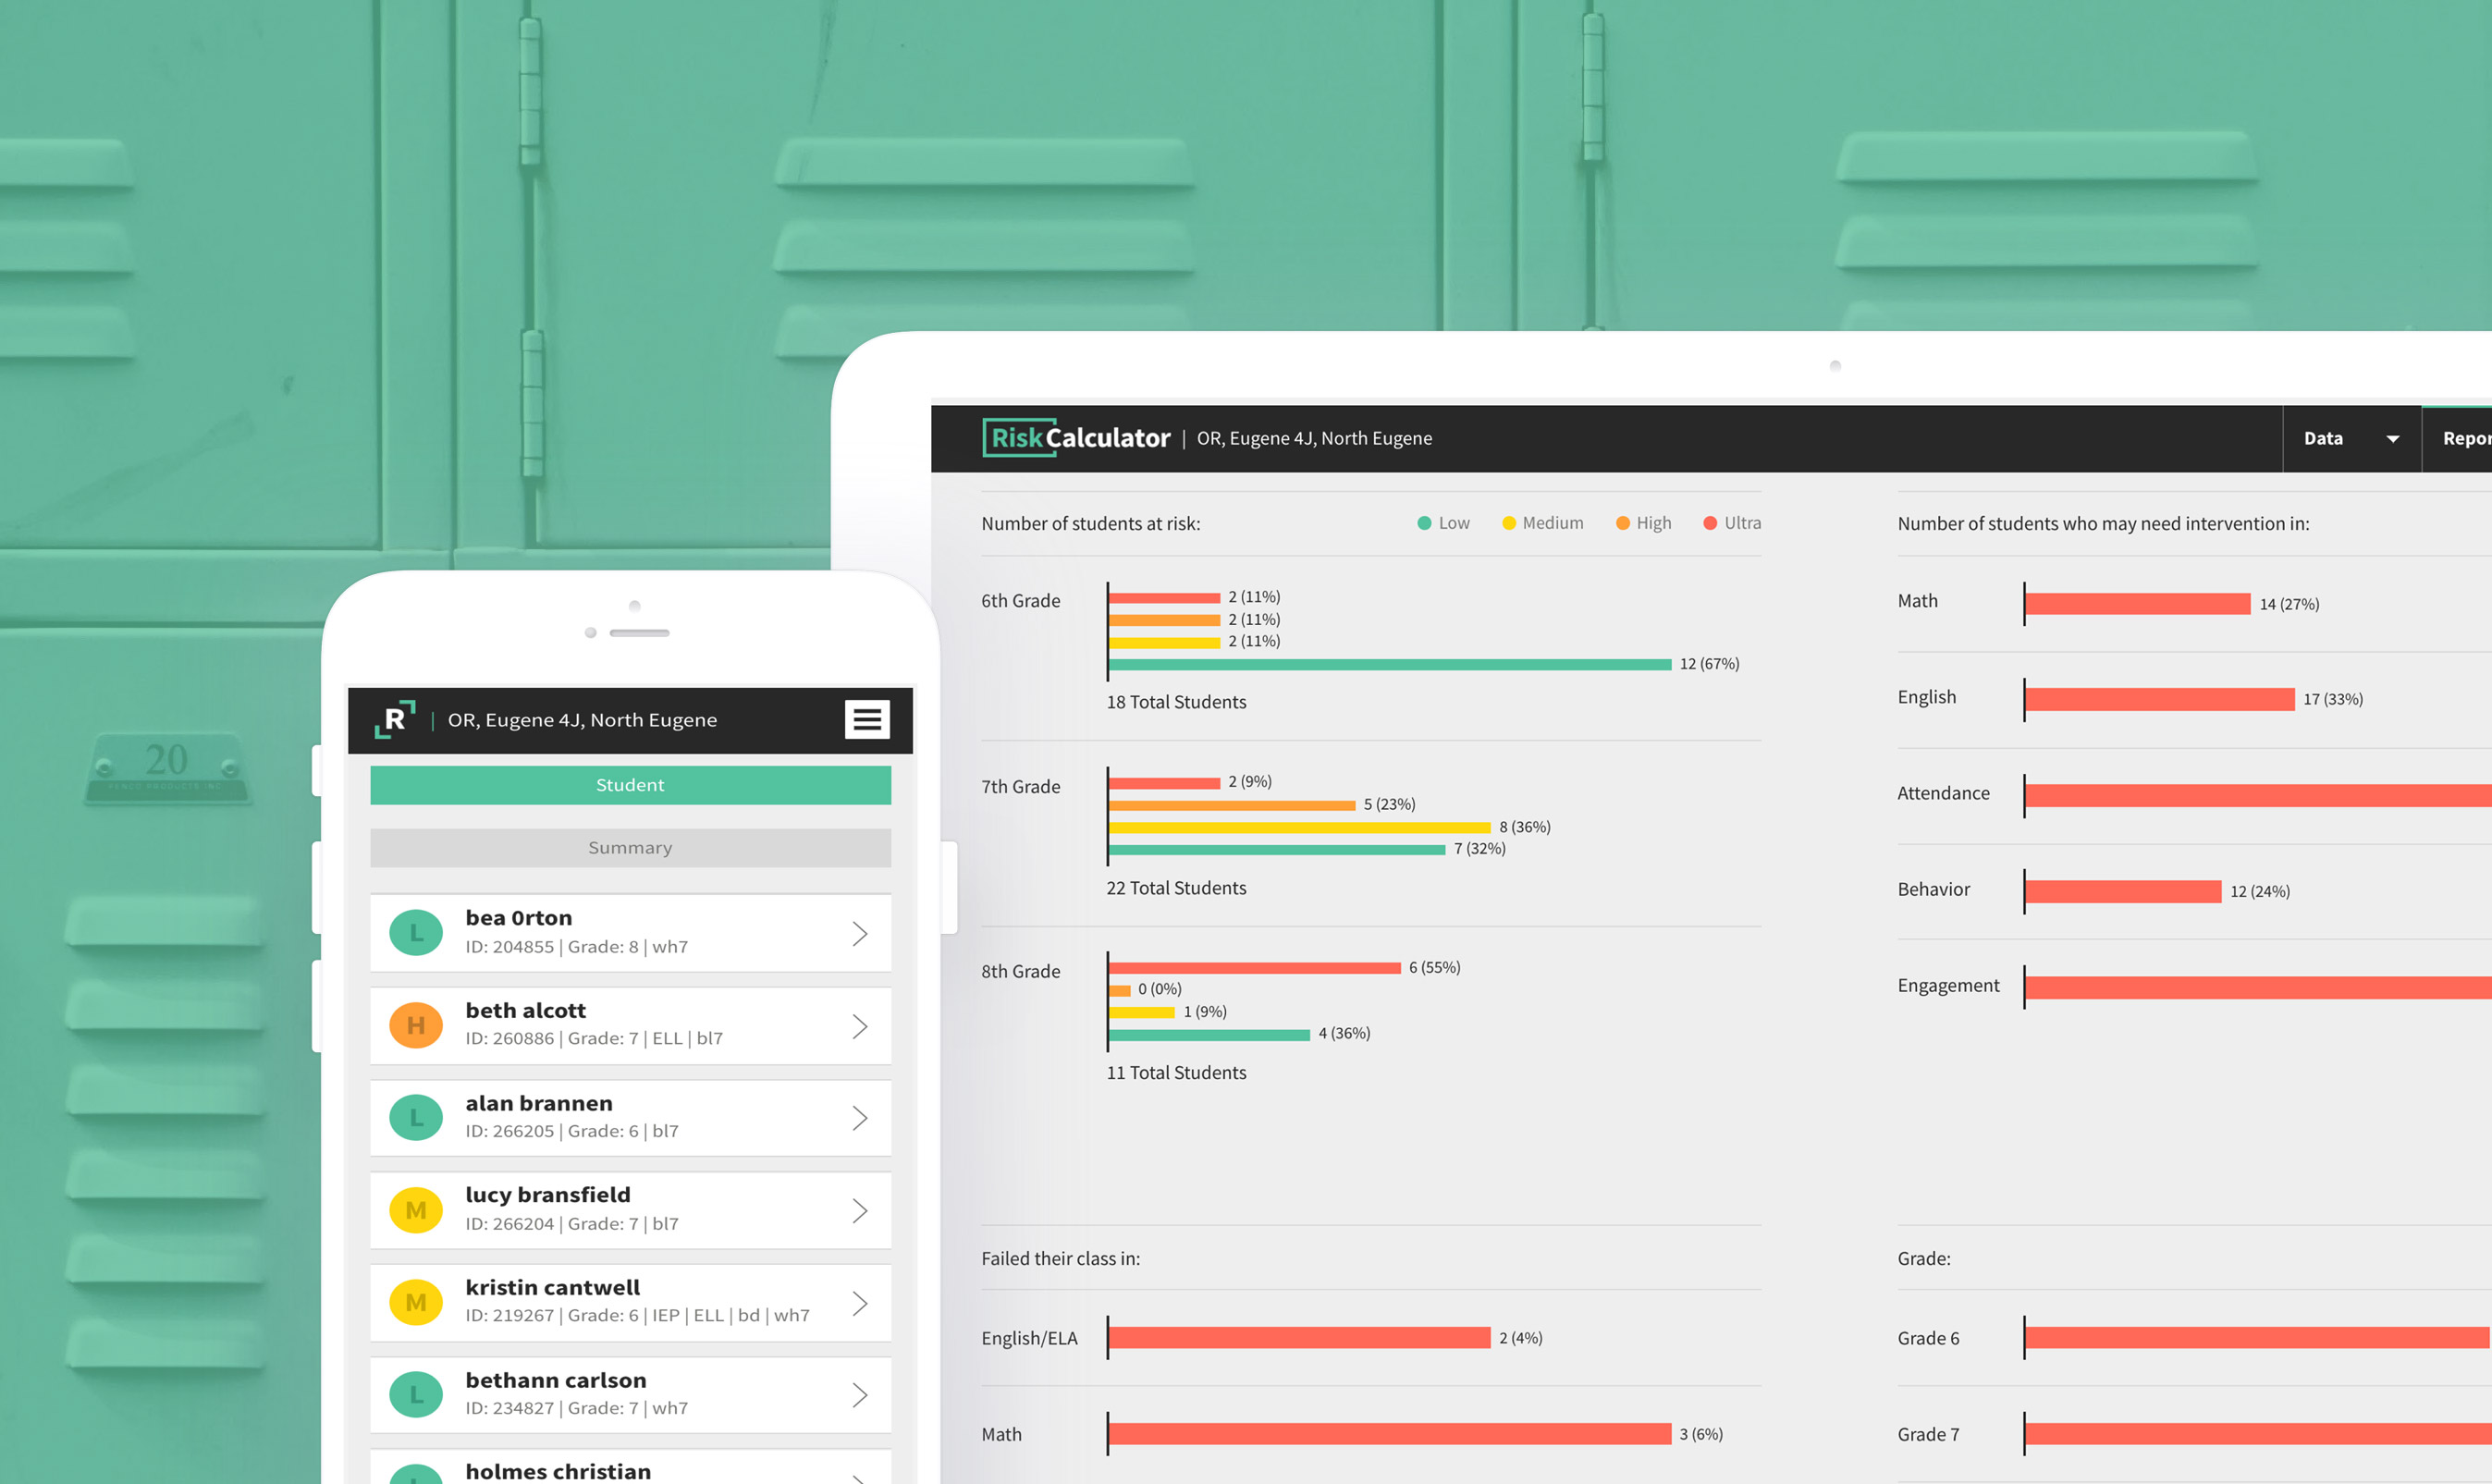Click the L badge for bethann carlson
2492x1484 pixels.
pyautogui.click(x=416, y=1394)
